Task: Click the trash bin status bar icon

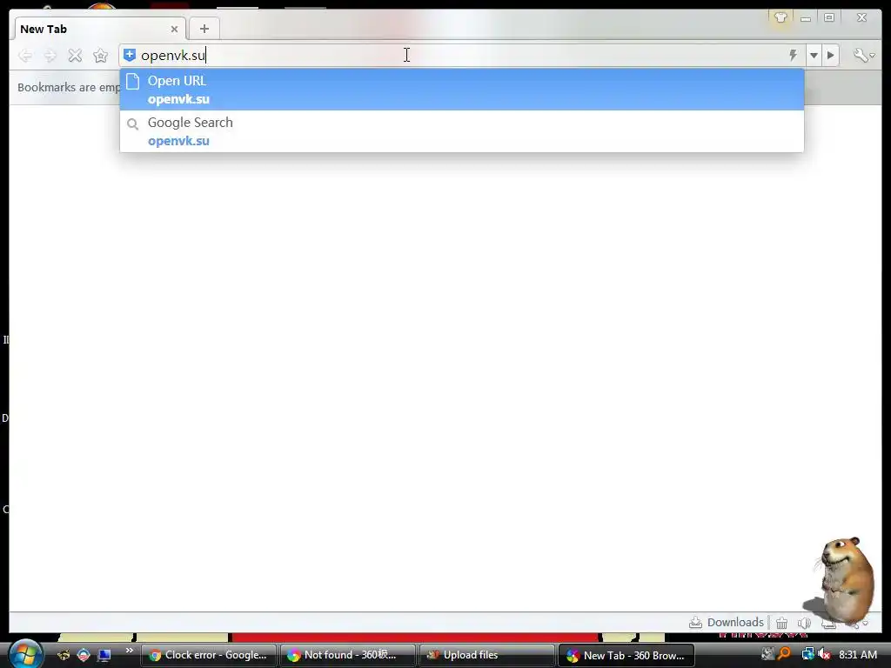Action: tap(782, 623)
